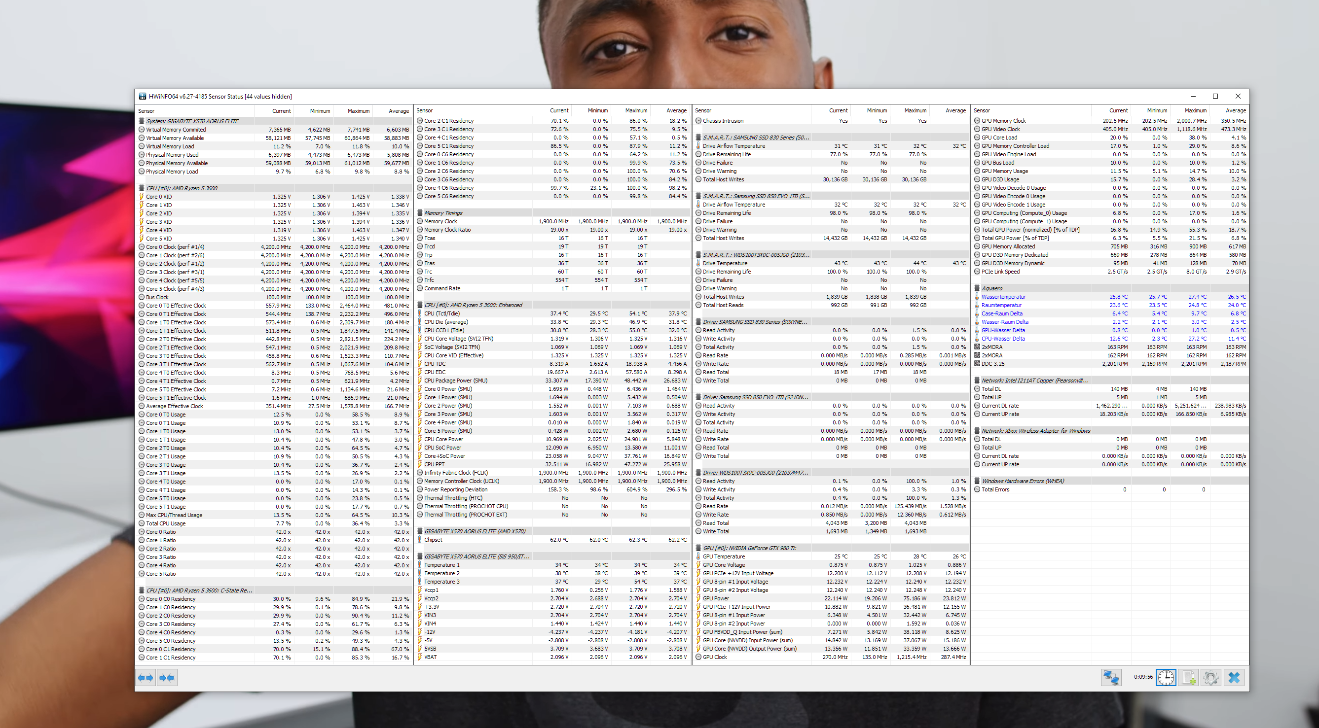Select the Wassertemperatur sensor row
1319x728 pixels.
pos(1004,297)
